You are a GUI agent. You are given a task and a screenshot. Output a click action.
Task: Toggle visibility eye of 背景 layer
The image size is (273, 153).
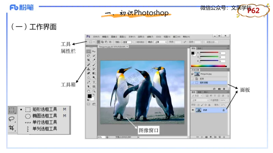pyautogui.click(x=193, y=110)
